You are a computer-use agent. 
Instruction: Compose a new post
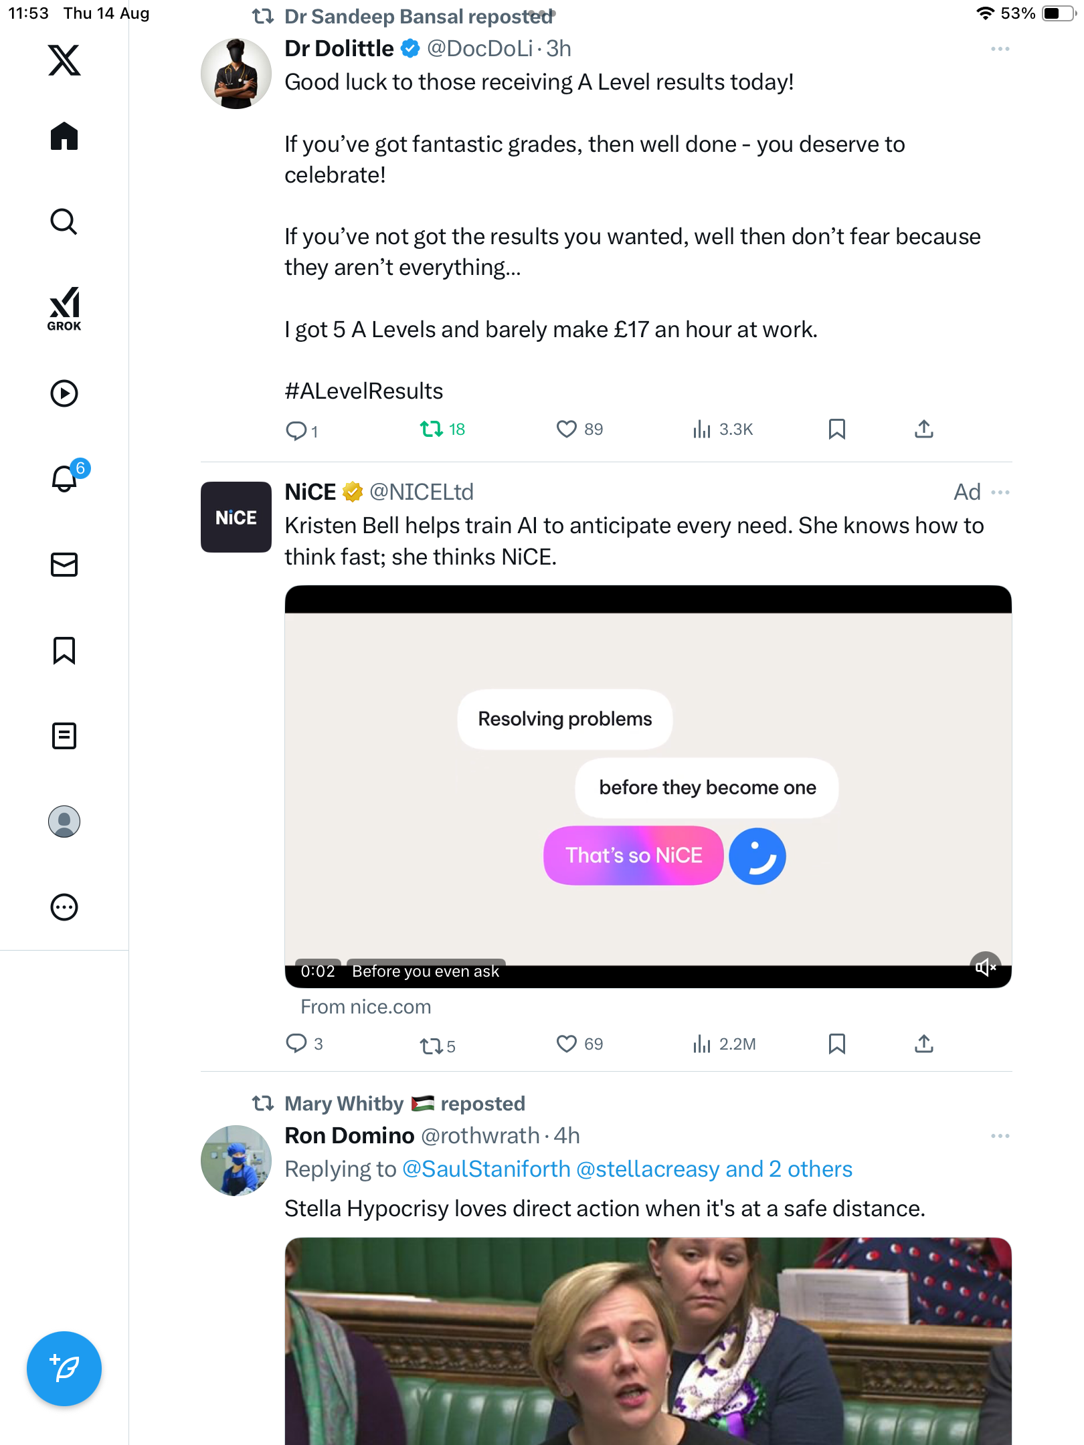[64, 1369]
